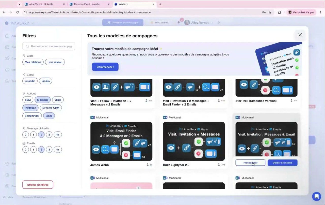Open the browser extensions puzzle icon
Image resolution: width=325 pixels, height=205 pixels.
coord(279,12)
